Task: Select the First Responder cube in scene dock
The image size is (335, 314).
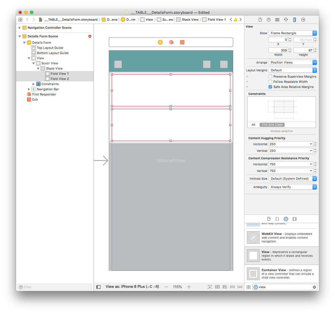Action: (x=171, y=42)
